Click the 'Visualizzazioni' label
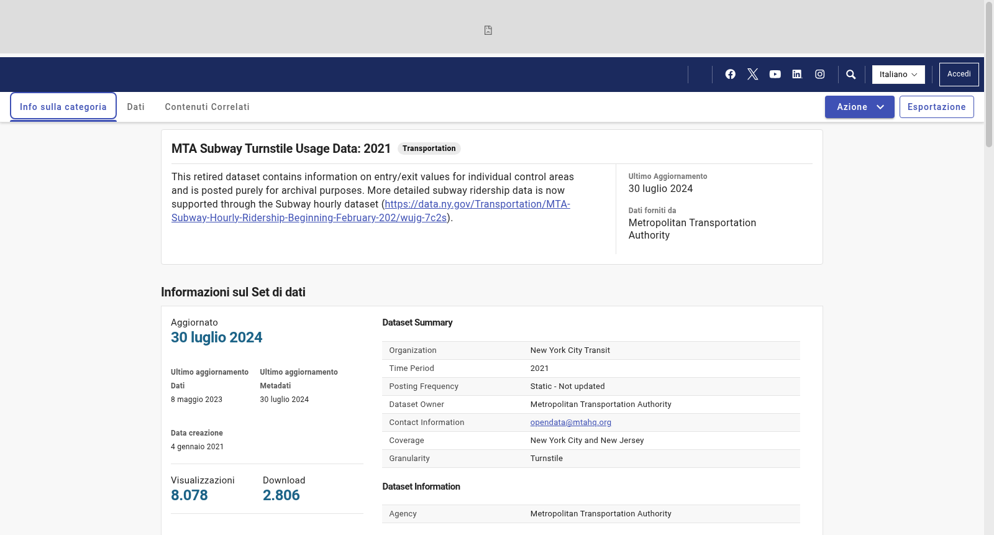994x535 pixels. click(x=203, y=480)
